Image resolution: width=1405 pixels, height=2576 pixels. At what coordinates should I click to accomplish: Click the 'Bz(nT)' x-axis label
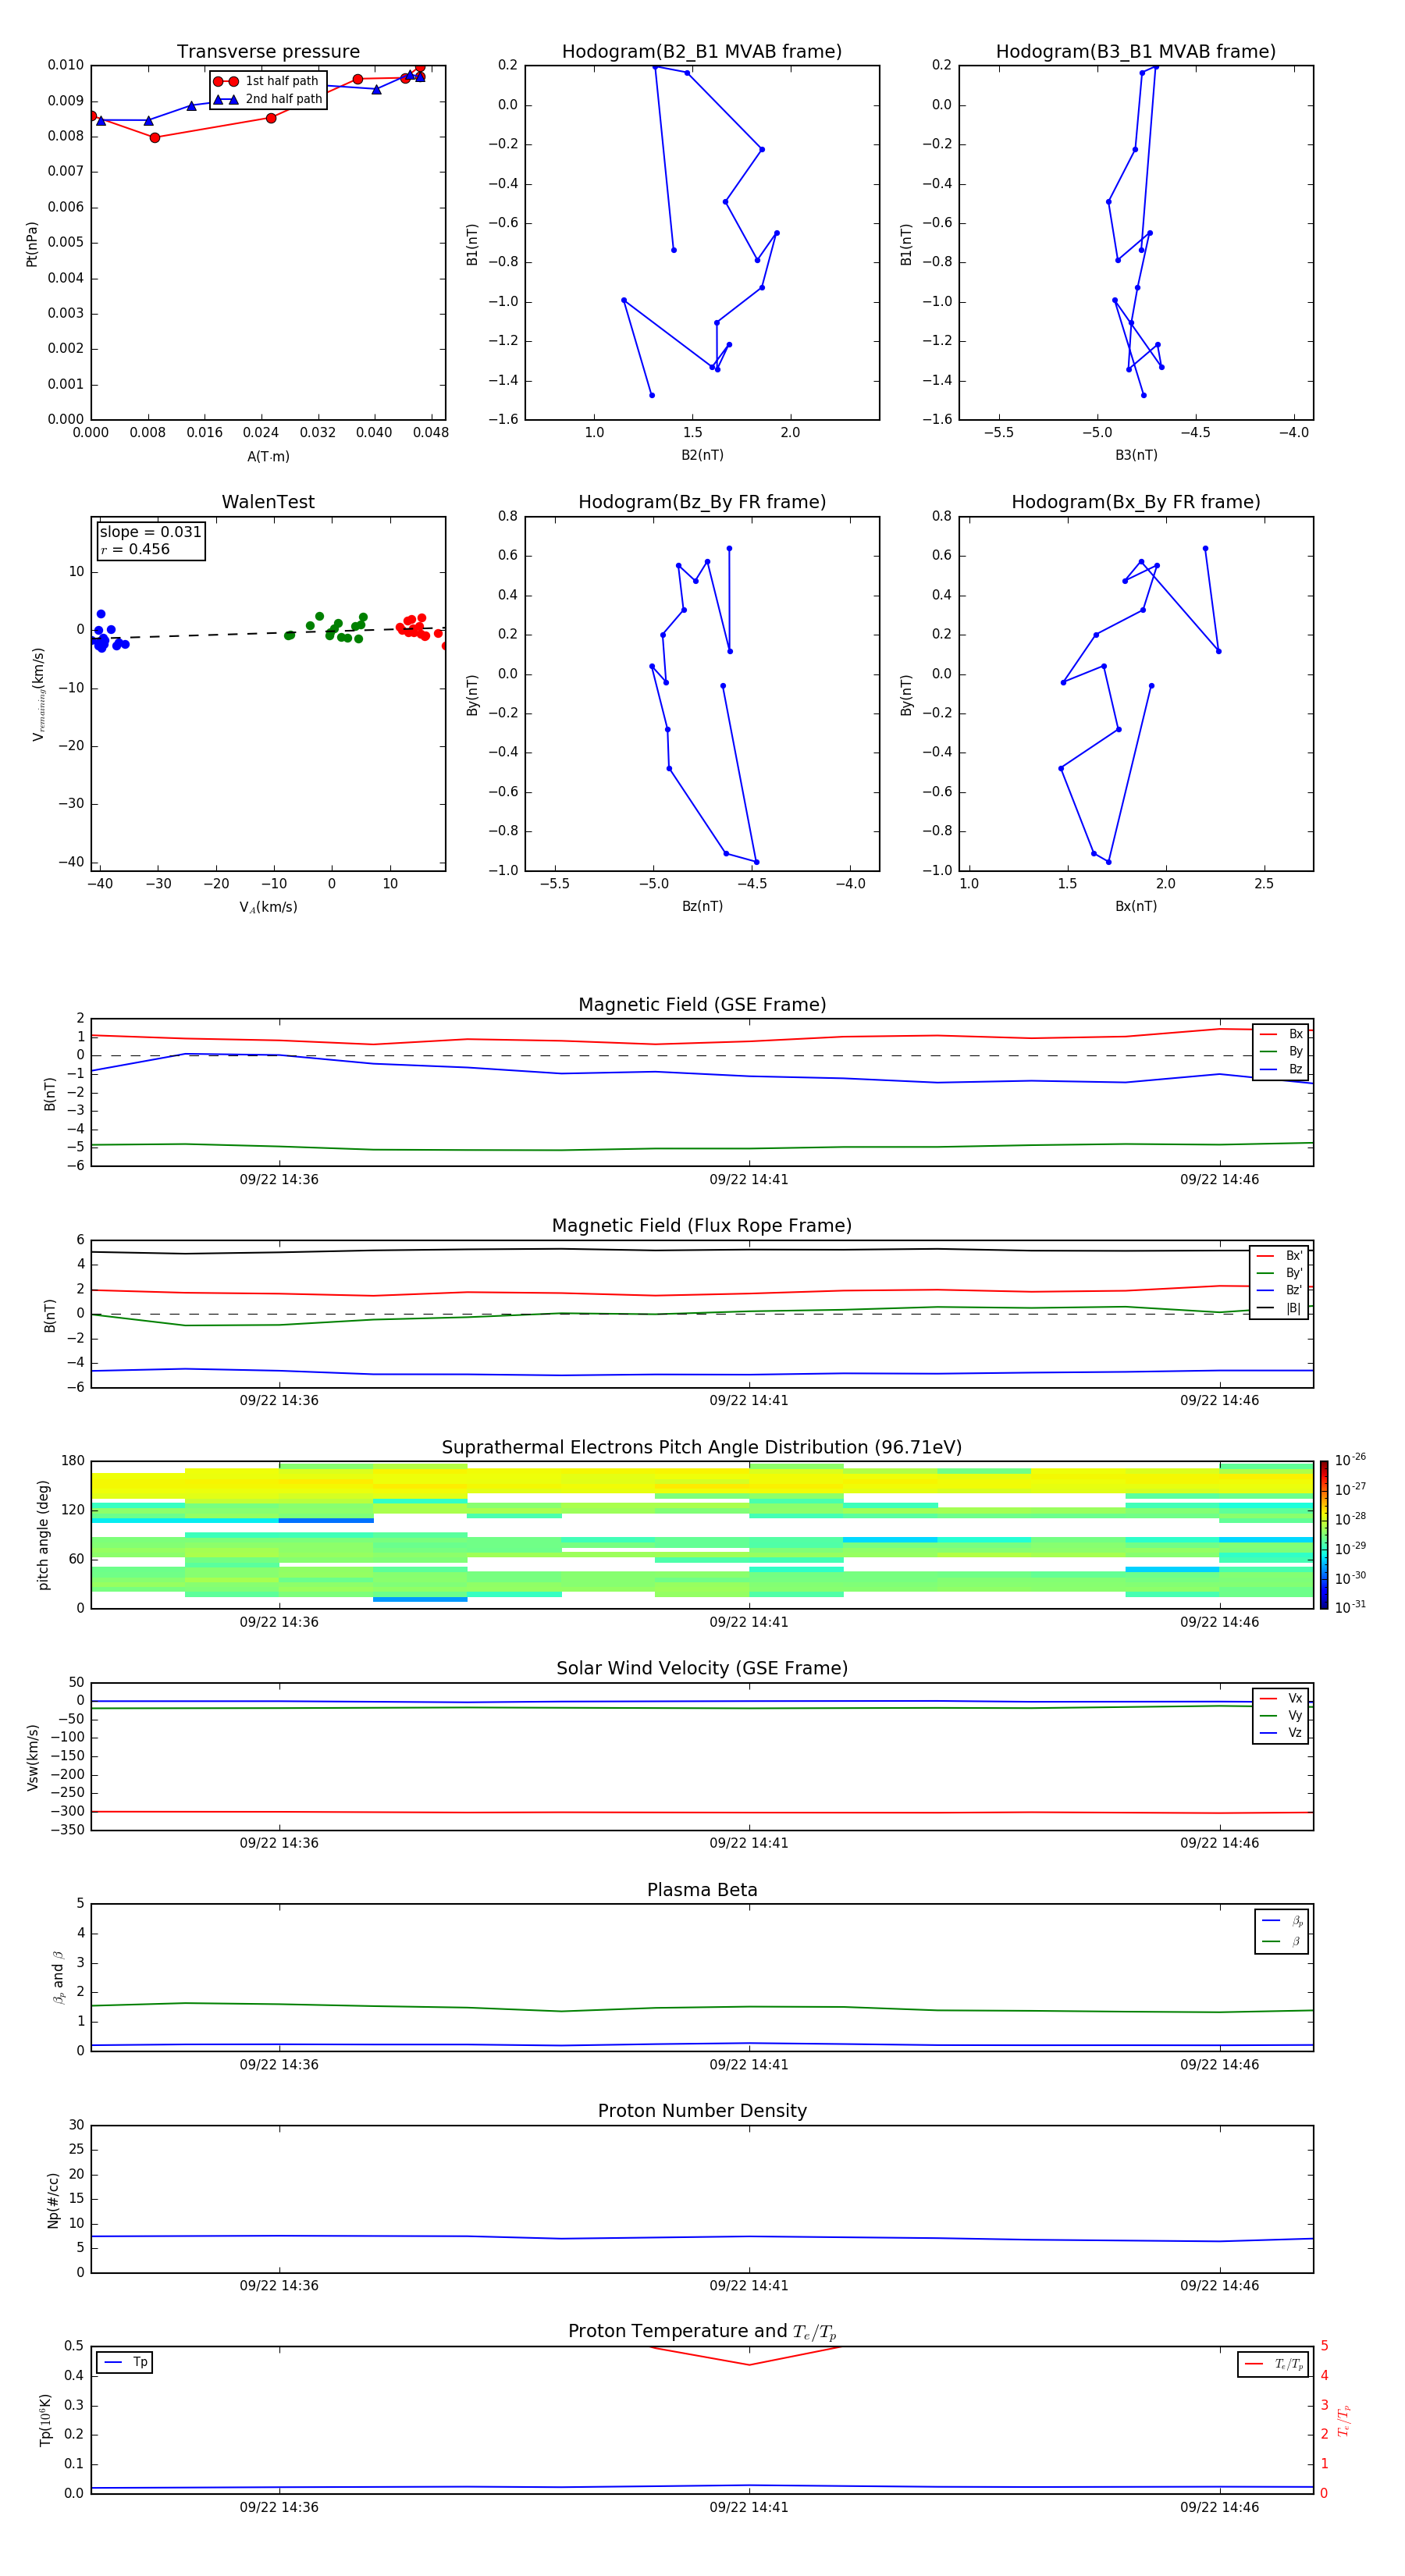point(702,906)
